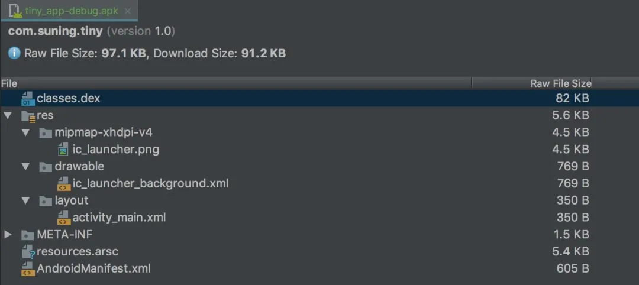The width and height of the screenshot is (639, 285).
Task: Click the ic_launcher_background.xml file icon
Action: (x=63, y=184)
